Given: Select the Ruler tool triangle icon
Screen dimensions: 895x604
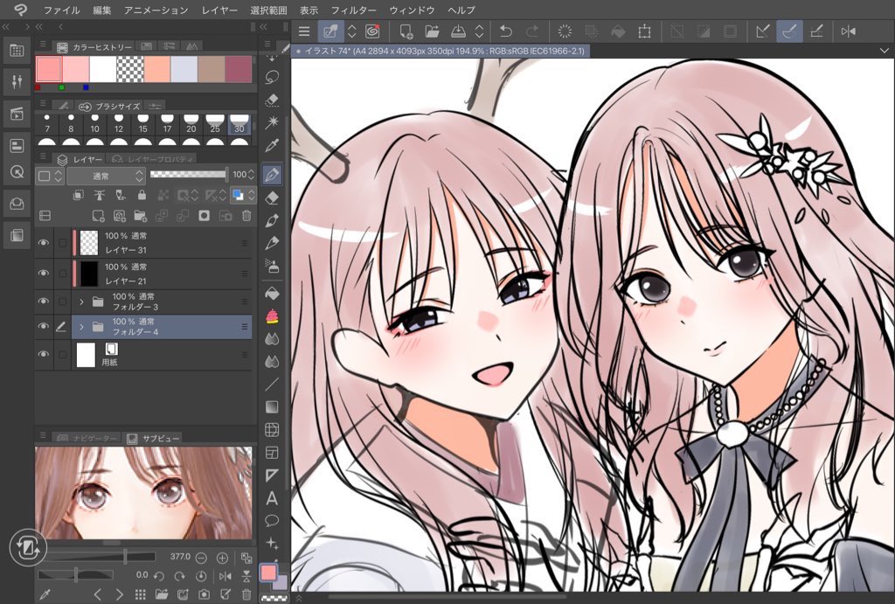Looking at the screenshot, I should pos(272,475).
